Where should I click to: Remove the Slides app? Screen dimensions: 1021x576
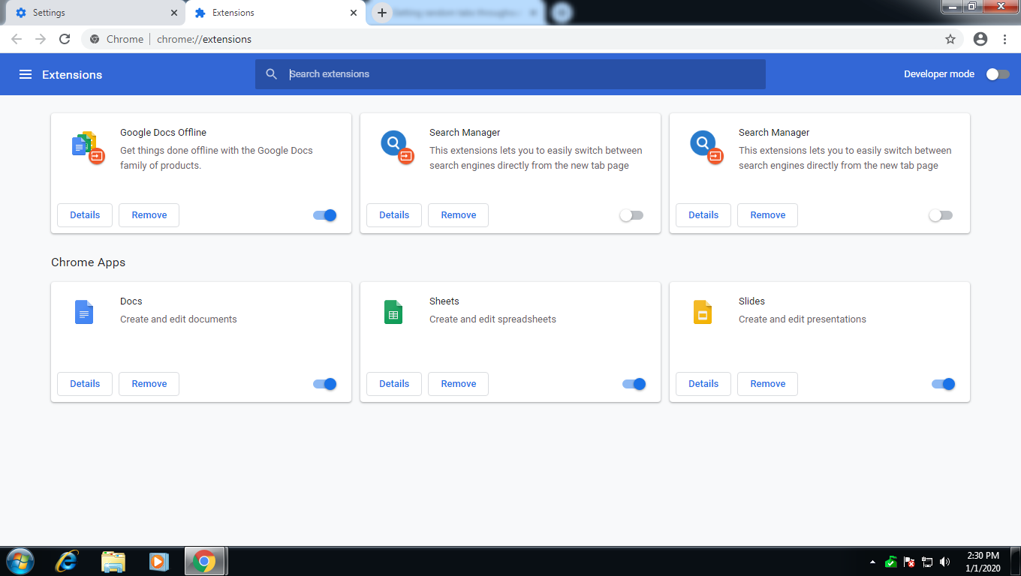[x=768, y=384]
